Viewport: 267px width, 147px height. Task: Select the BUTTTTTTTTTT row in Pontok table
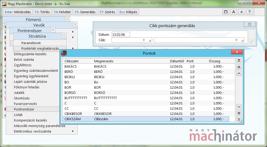(146, 98)
